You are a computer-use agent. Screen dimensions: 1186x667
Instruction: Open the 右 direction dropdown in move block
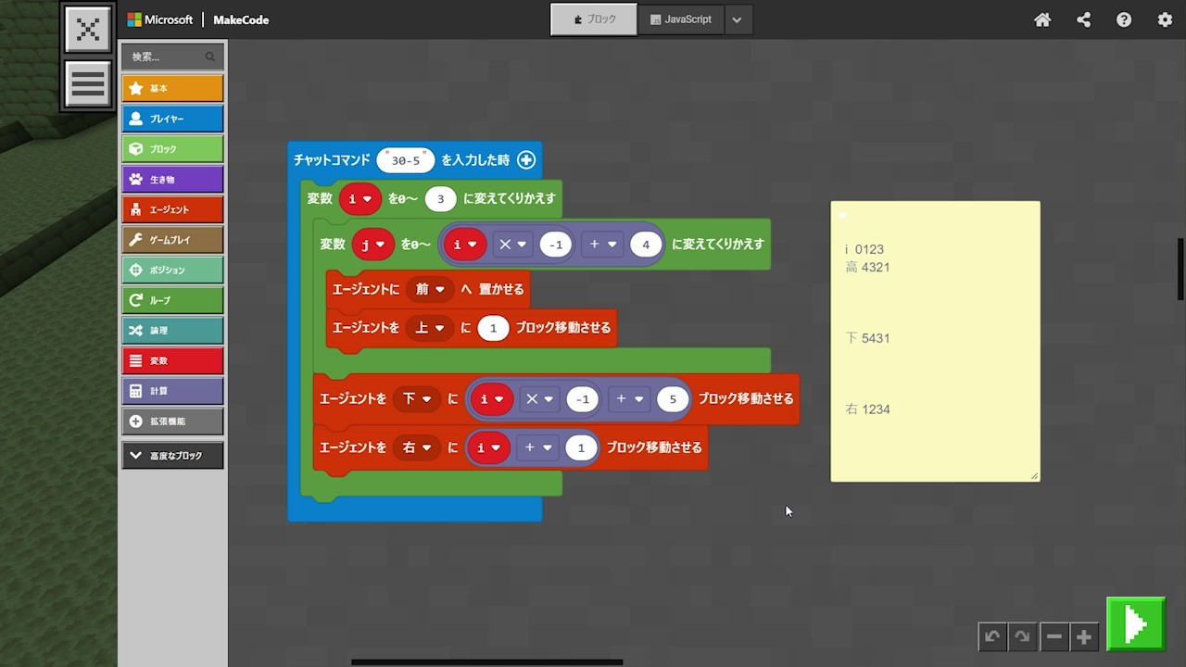pos(416,447)
